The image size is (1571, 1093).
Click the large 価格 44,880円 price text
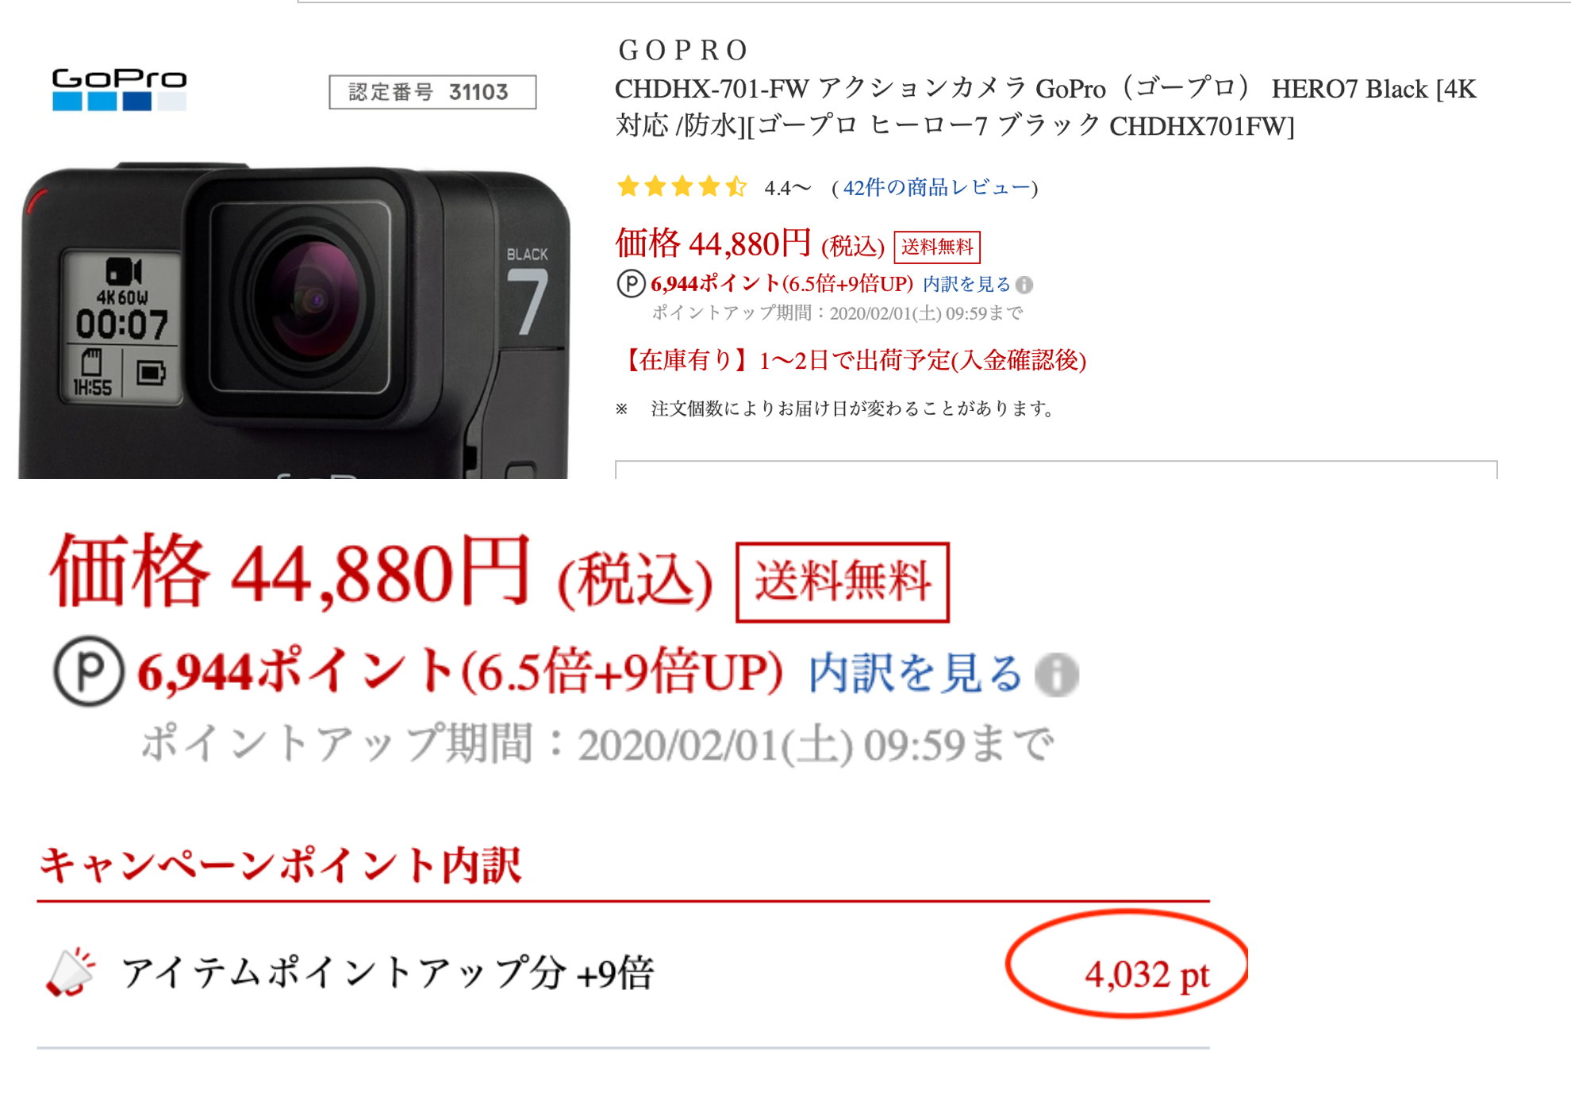[x=290, y=571]
